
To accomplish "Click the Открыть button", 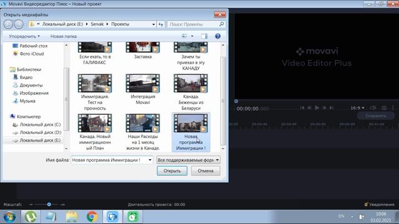I will coord(172,170).
